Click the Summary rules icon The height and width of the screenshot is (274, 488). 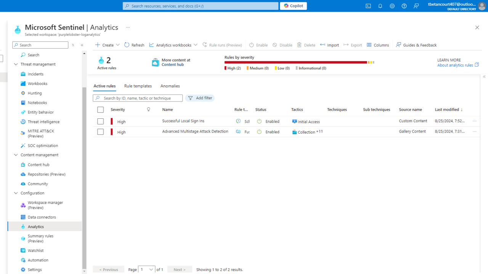[23, 238]
